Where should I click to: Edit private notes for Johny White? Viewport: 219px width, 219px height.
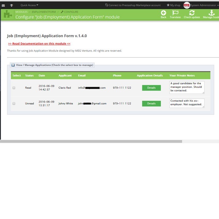(187, 103)
